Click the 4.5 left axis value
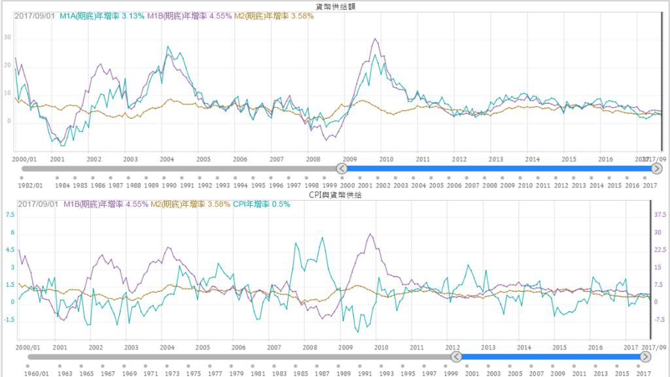Image resolution: width=670 pixels, height=377 pixels. click(x=10, y=250)
